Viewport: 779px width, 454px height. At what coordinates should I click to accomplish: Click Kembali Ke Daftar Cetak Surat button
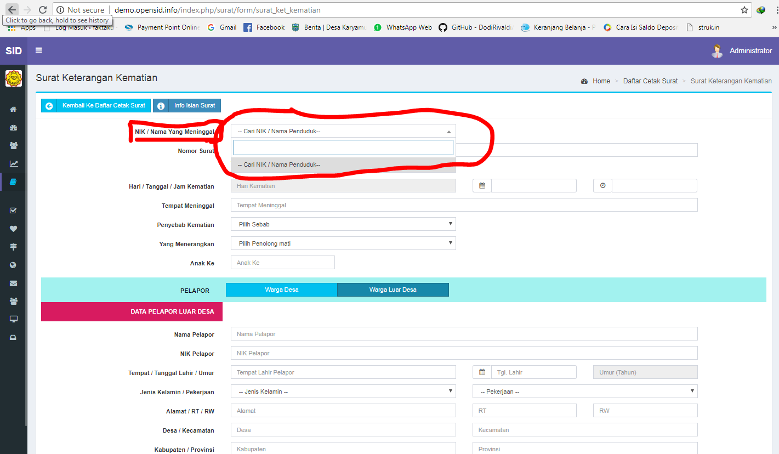[x=95, y=105]
